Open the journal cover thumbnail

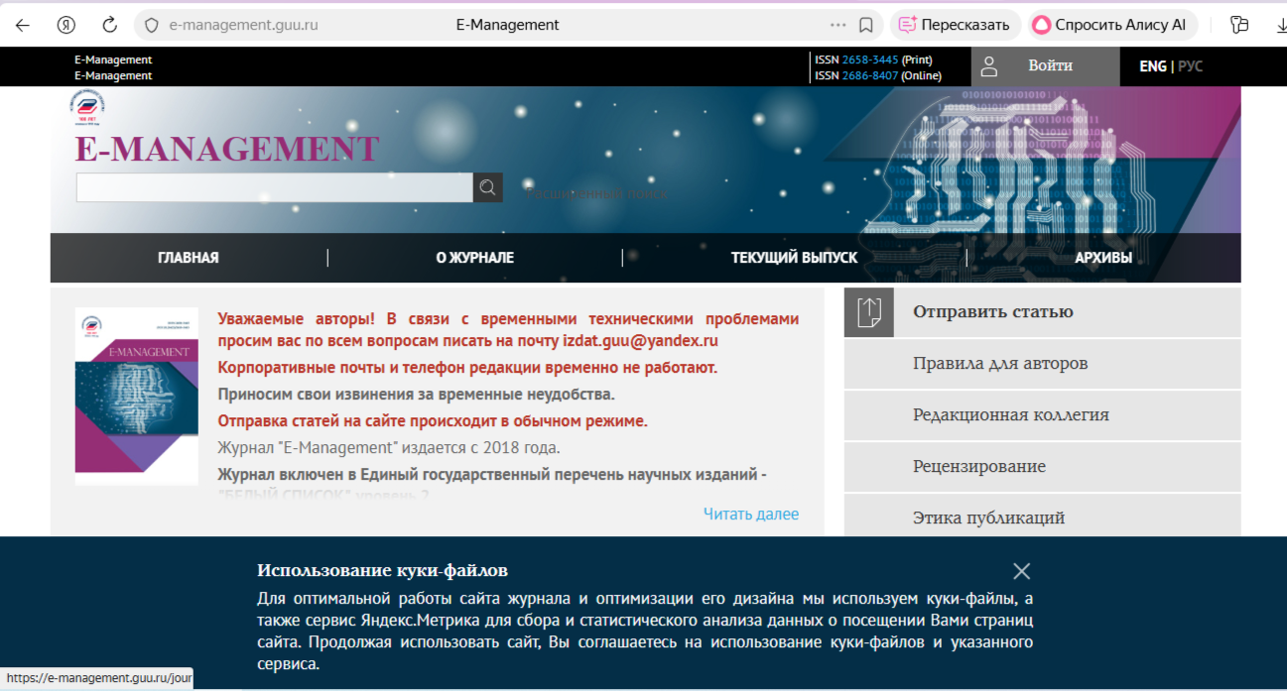point(136,395)
